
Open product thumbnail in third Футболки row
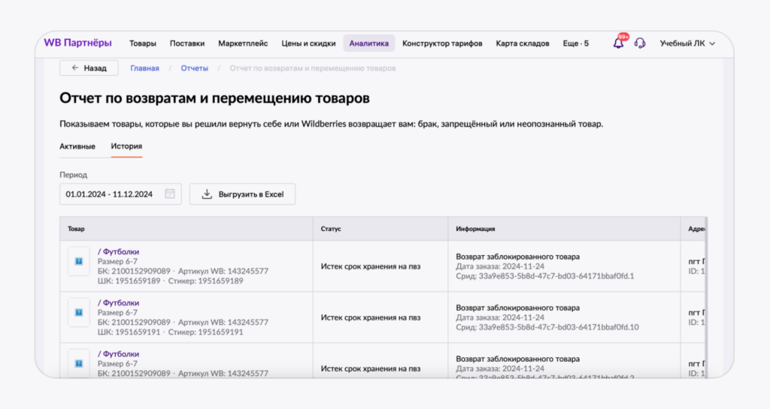(78, 363)
